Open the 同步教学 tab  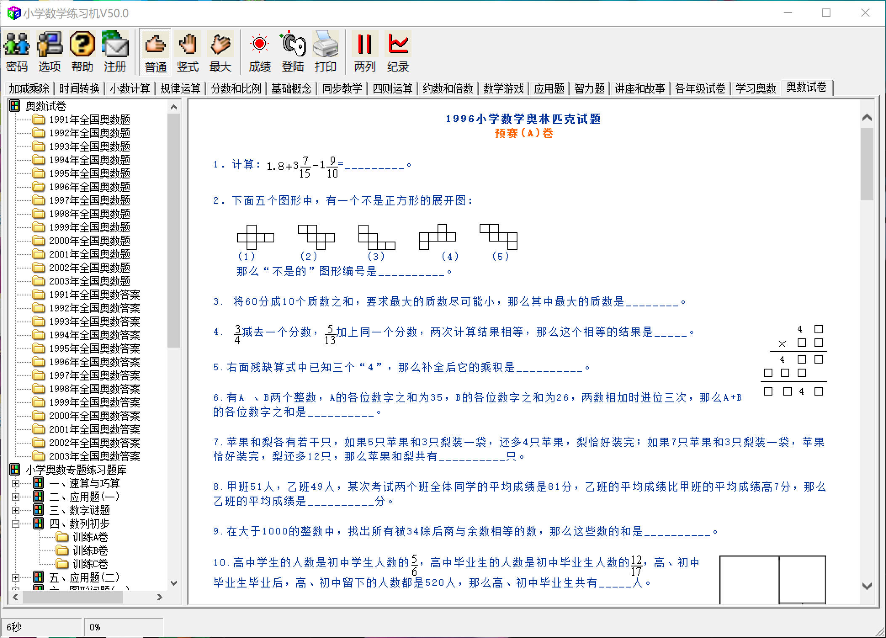342,88
